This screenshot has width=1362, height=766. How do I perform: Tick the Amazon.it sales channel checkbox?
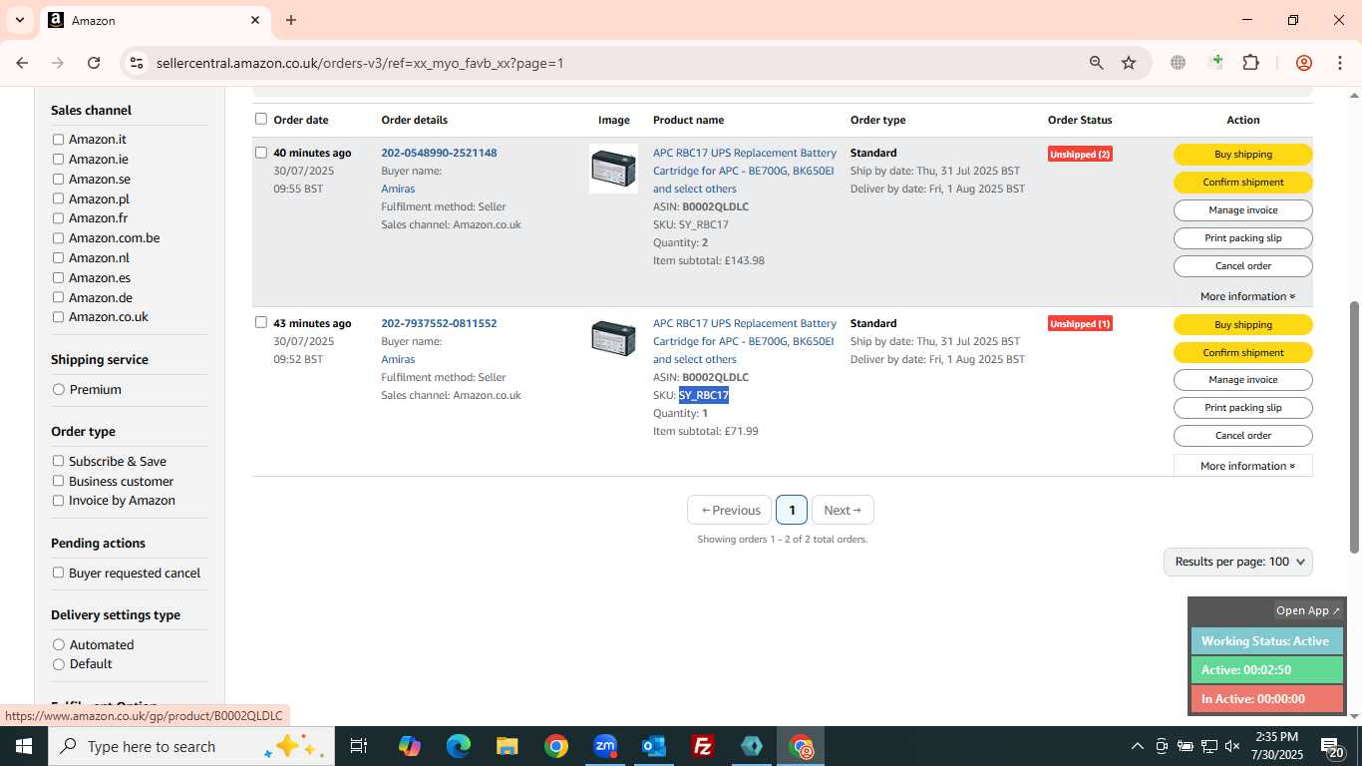point(59,140)
